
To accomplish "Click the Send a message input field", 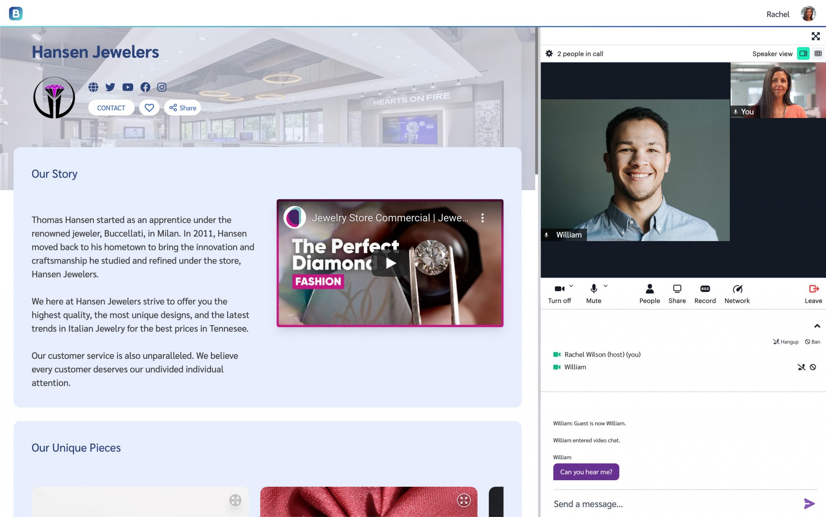I will point(675,504).
